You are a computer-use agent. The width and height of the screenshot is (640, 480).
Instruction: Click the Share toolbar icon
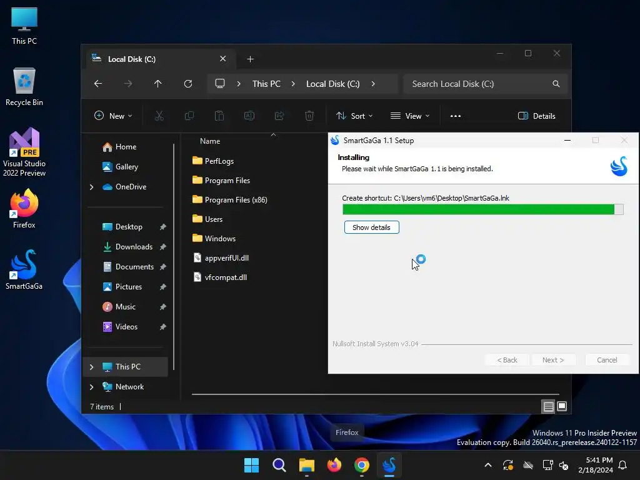[279, 116]
